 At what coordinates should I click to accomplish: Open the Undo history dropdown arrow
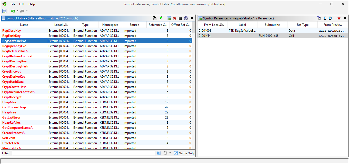click(17, 11)
